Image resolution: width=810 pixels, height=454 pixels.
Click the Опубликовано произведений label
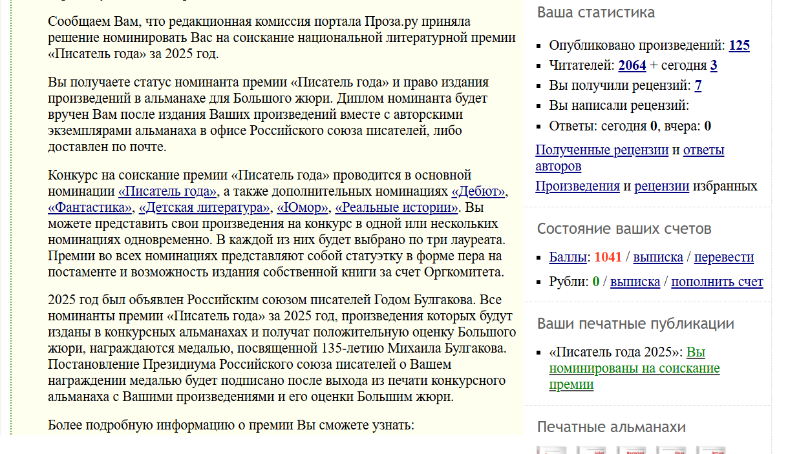point(637,45)
